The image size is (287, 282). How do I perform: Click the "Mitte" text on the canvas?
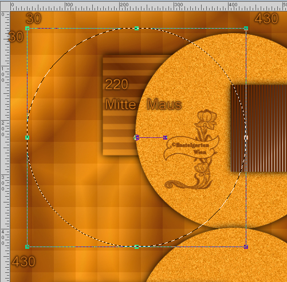121,104
